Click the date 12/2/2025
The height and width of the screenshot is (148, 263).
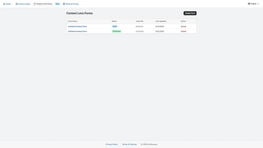point(160,31)
